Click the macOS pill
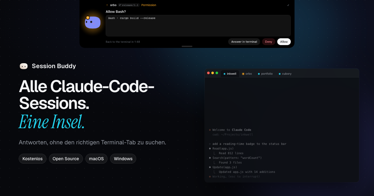374x196 pixels. coord(96,159)
